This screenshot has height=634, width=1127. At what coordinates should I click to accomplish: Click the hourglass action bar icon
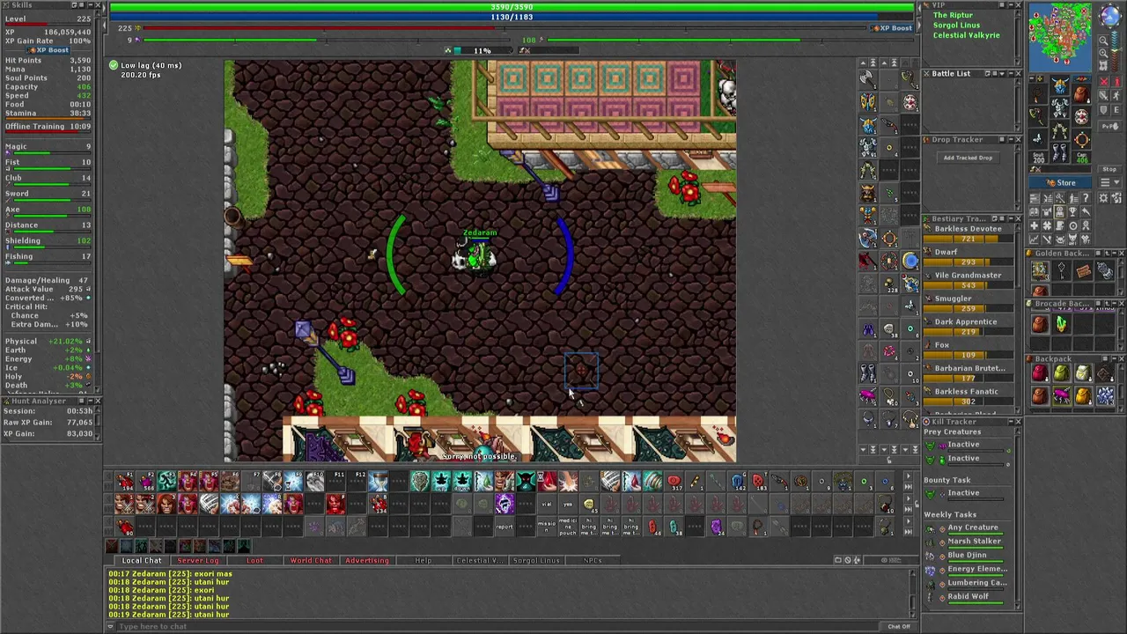[378, 481]
